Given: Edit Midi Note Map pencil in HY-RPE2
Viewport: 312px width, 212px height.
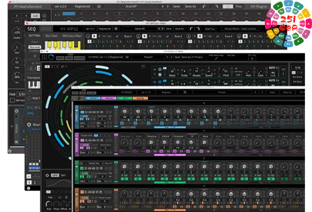Looking at the screenshot, I should (x=216, y=58).
